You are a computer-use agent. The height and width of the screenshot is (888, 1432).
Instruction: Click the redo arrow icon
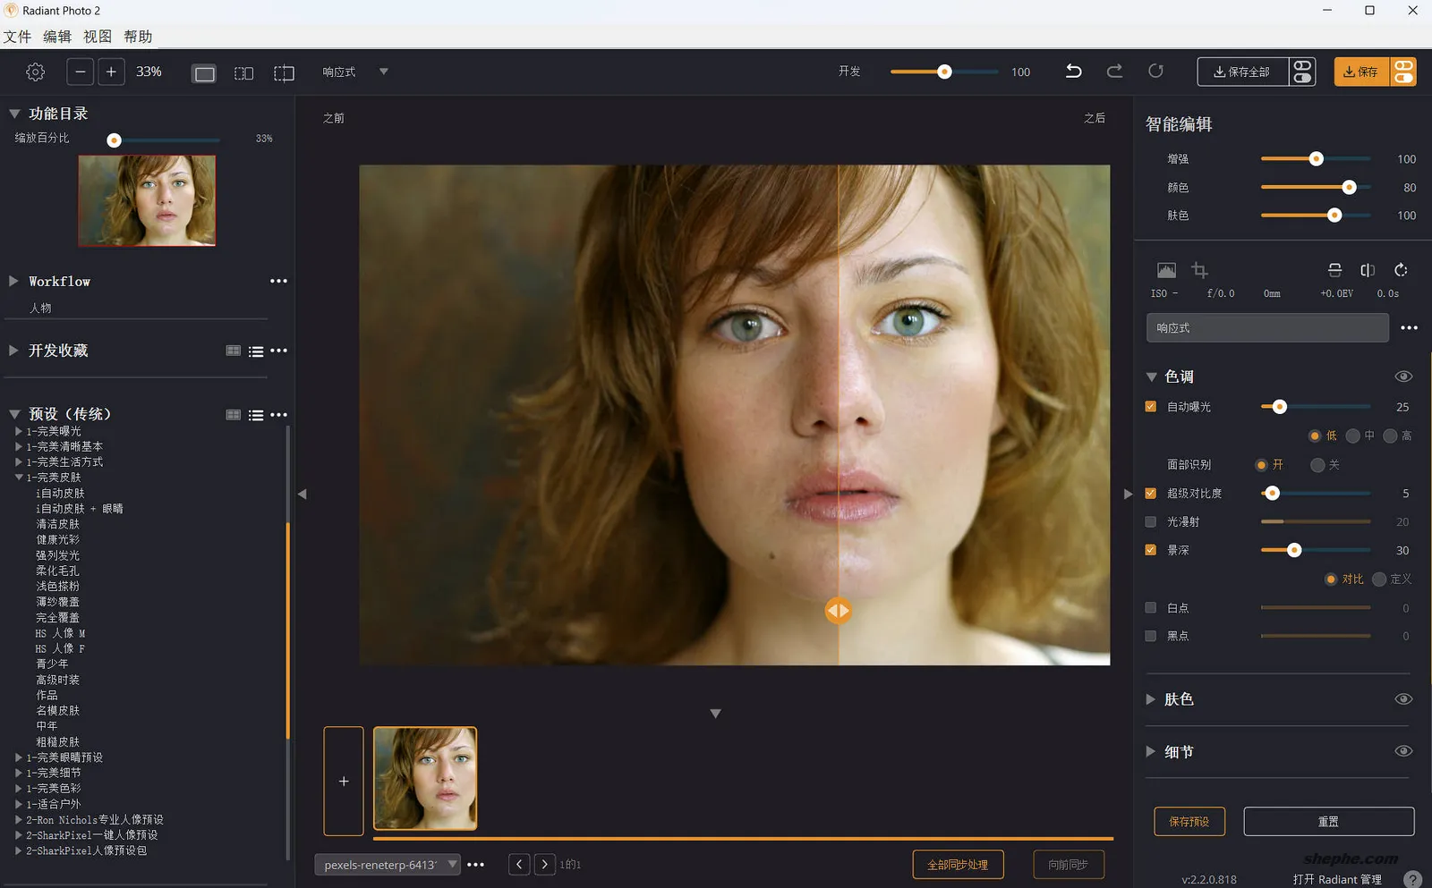[1114, 72]
